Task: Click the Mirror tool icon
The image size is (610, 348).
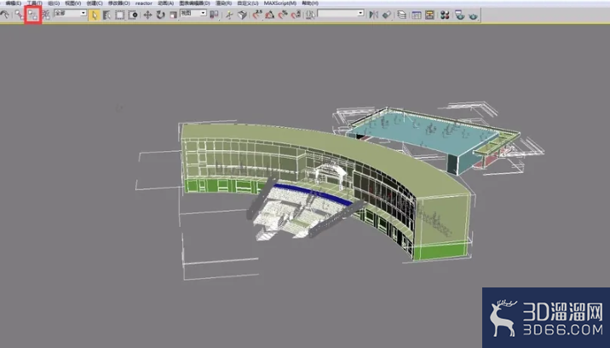Action: (x=373, y=14)
